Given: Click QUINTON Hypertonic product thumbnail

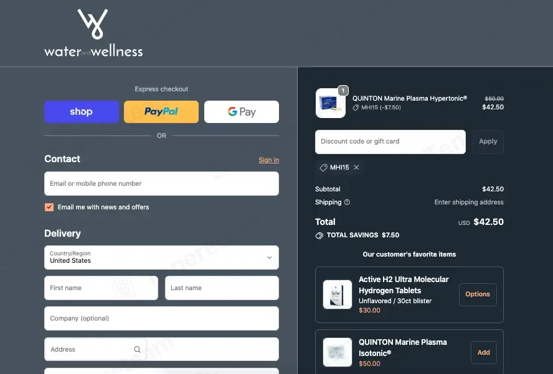Looking at the screenshot, I should pyautogui.click(x=331, y=103).
